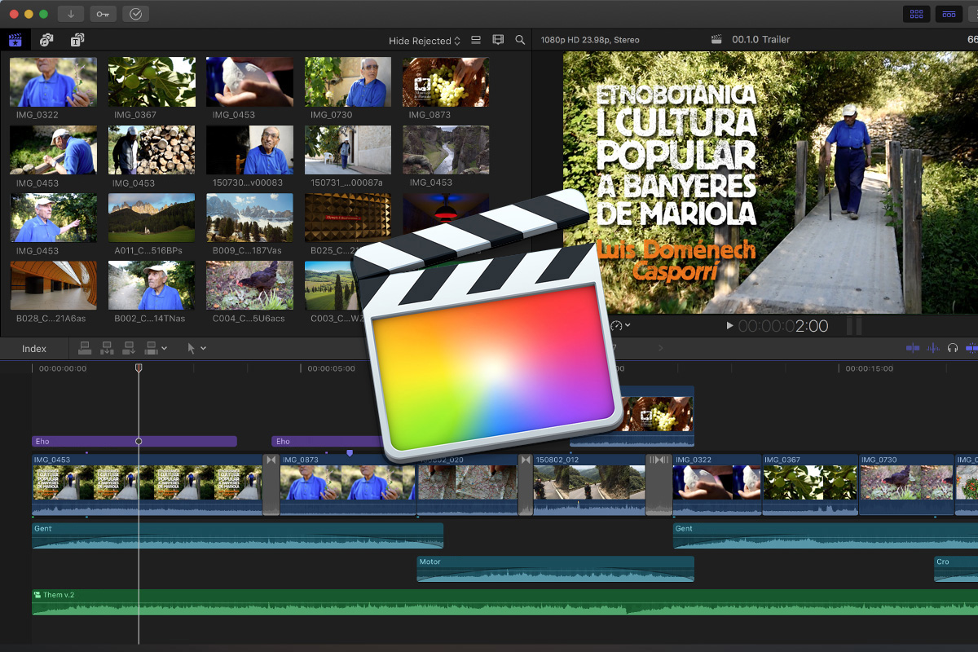This screenshot has height=652, width=978.
Task: Open the Hide Rejected filter dropdown
Action: (425, 41)
